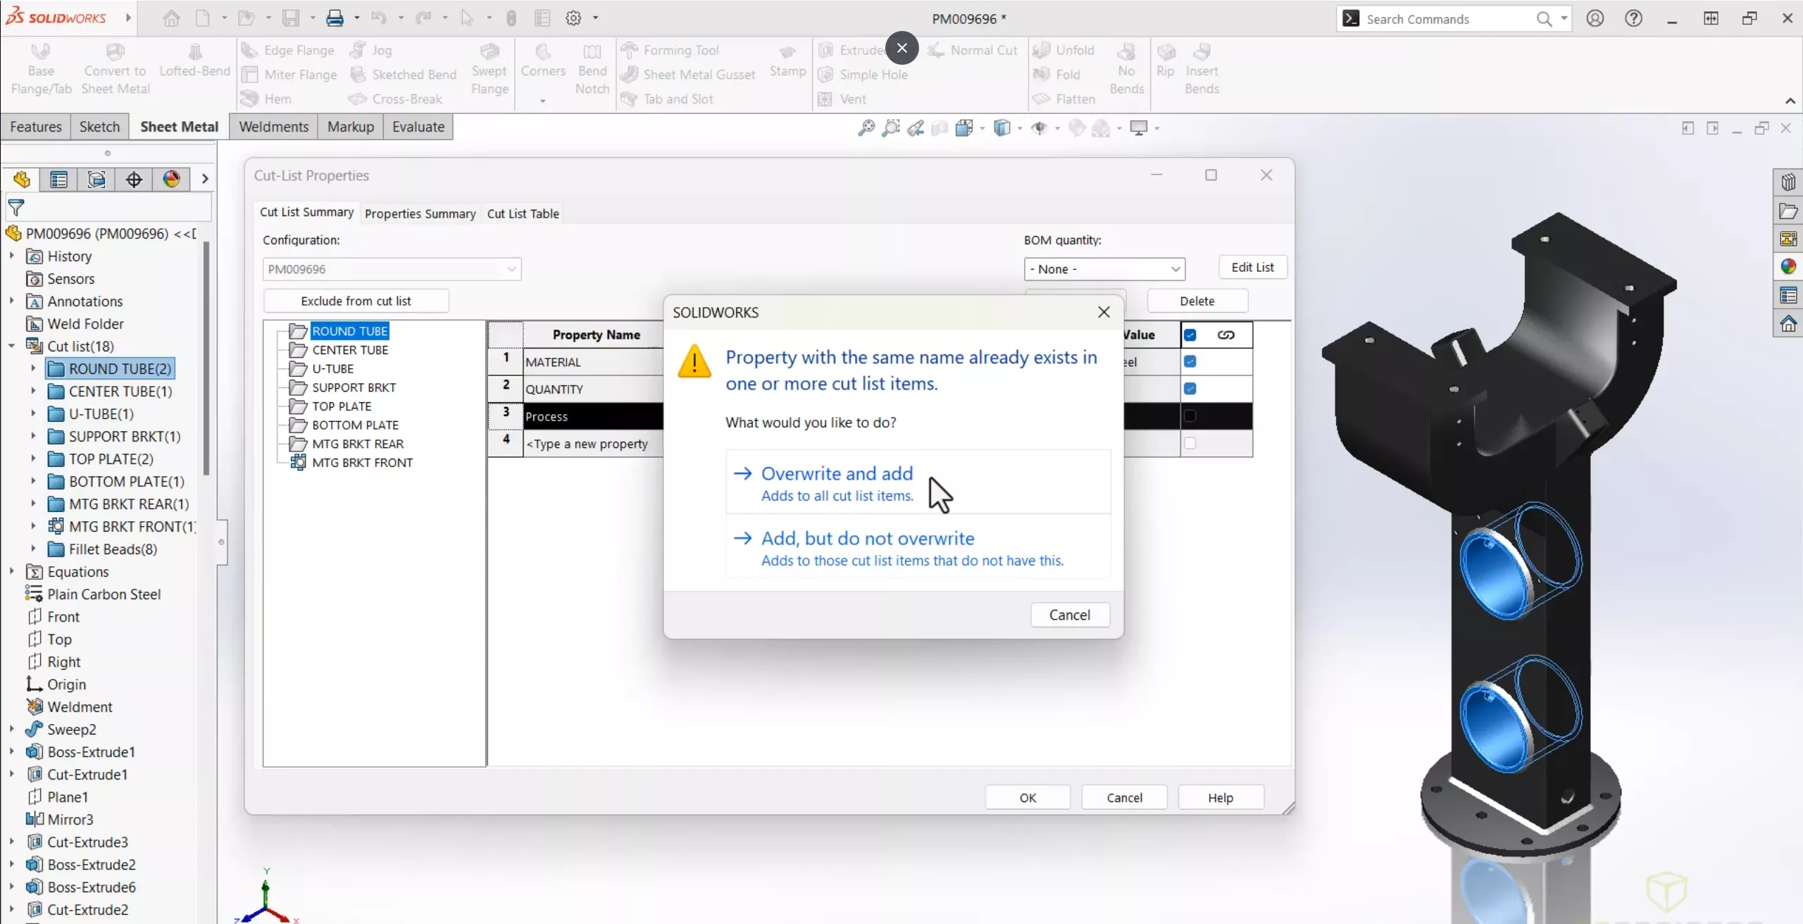Open the Properties Summary tab

tap(420, 213)
